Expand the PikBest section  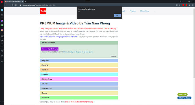(x=79, y=70)
